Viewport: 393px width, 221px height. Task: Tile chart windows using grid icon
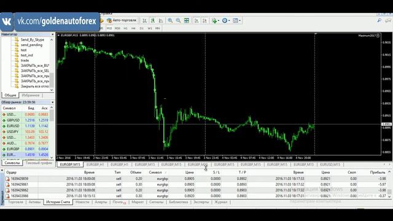[x=187, y=20]
